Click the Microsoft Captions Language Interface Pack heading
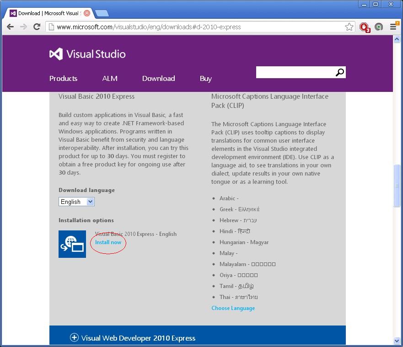Screen dimensions: 403x347 (270, 101)
